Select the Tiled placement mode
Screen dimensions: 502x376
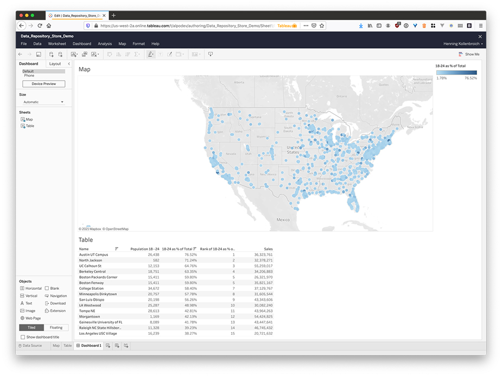pyautogui.click(x=31, y=327)
